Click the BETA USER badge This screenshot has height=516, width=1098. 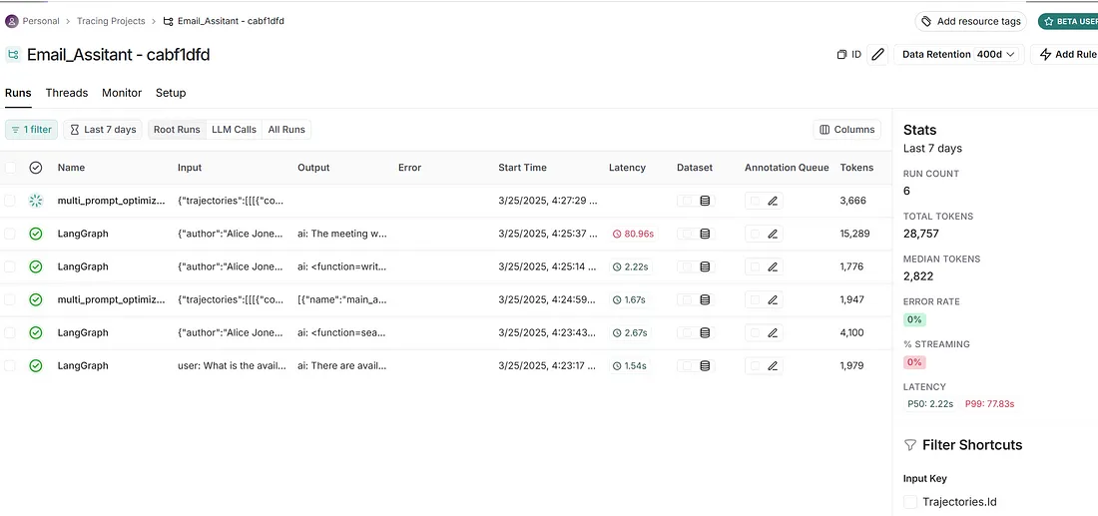click(1069, 21)
